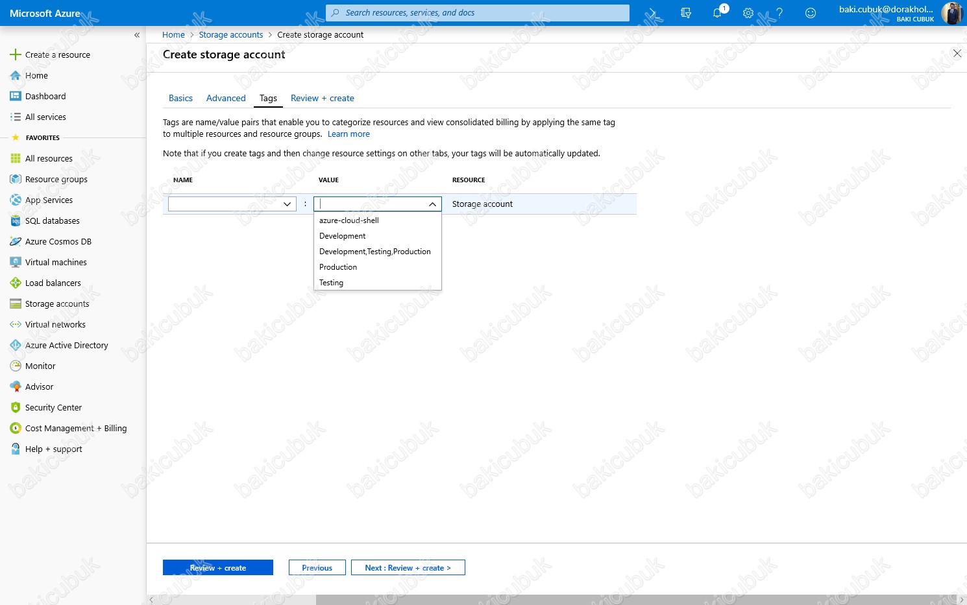This screenshot has width=967, height=605.
Task: Open the help question mark icon
Action: point(779,13)
